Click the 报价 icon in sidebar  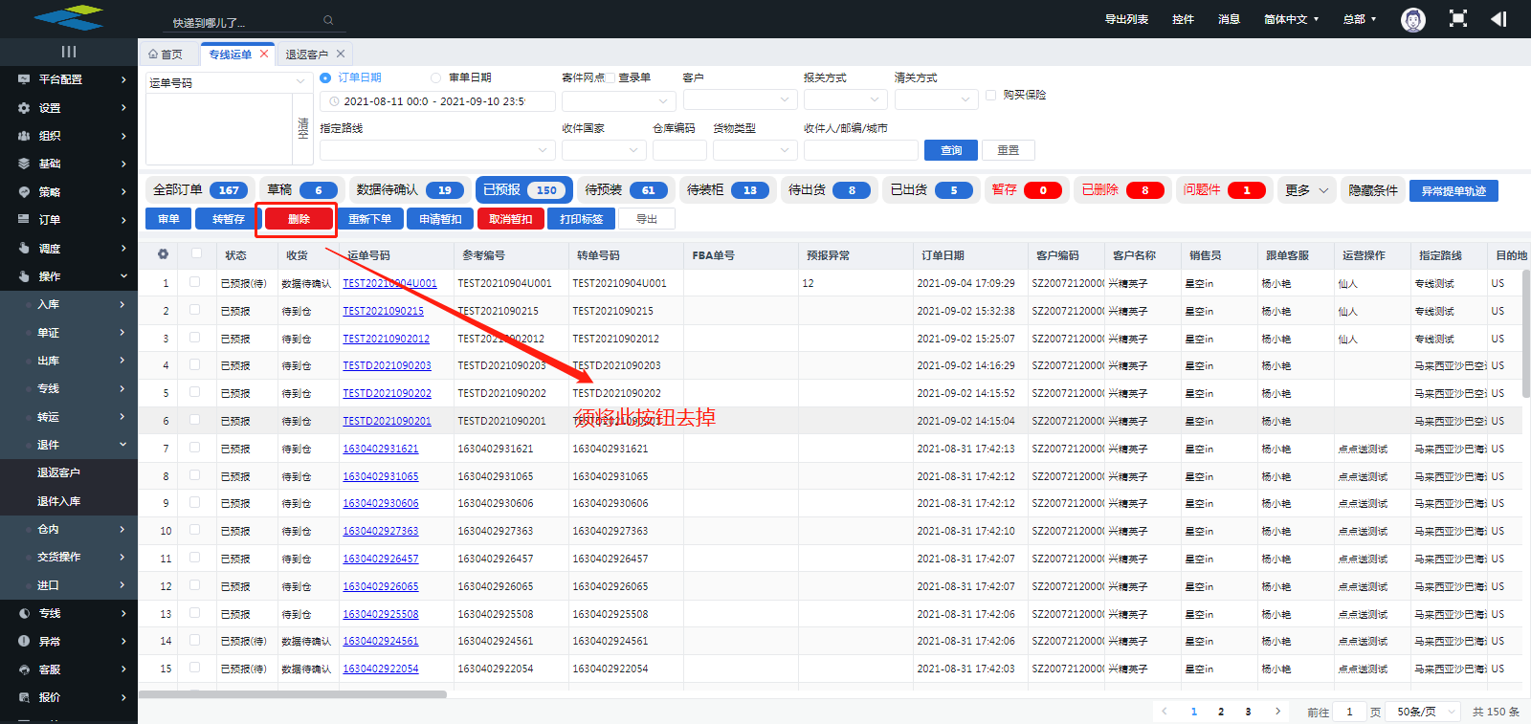pyautogui.click(x=24, y=697)
